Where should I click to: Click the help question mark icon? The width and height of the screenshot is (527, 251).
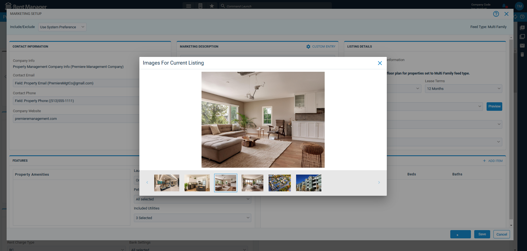click(x=496, y=14)
